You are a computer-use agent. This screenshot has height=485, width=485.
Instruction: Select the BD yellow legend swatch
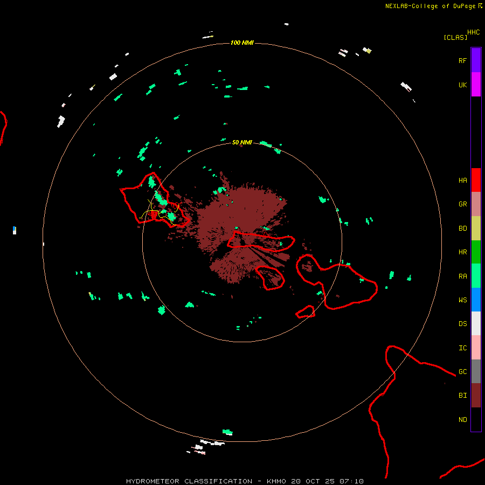click(x=476, y=228)
